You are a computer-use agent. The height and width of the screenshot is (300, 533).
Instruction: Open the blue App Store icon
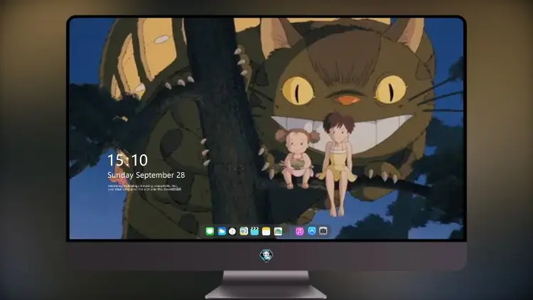312,231
